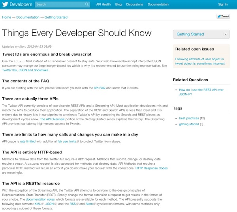
Task: Open the RSS external link
Action: click(x=73, y=204)
